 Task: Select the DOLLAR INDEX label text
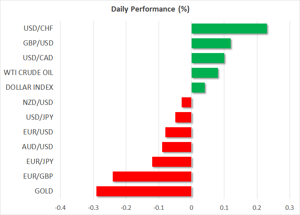[29, 87]
